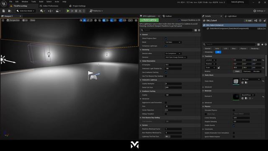The image size is (268, 151).
Task: Open the Content Browser icon in toolbar
Action: tap(10, 11)
